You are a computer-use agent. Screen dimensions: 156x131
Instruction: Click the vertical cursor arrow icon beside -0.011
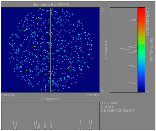pos(102,107)
